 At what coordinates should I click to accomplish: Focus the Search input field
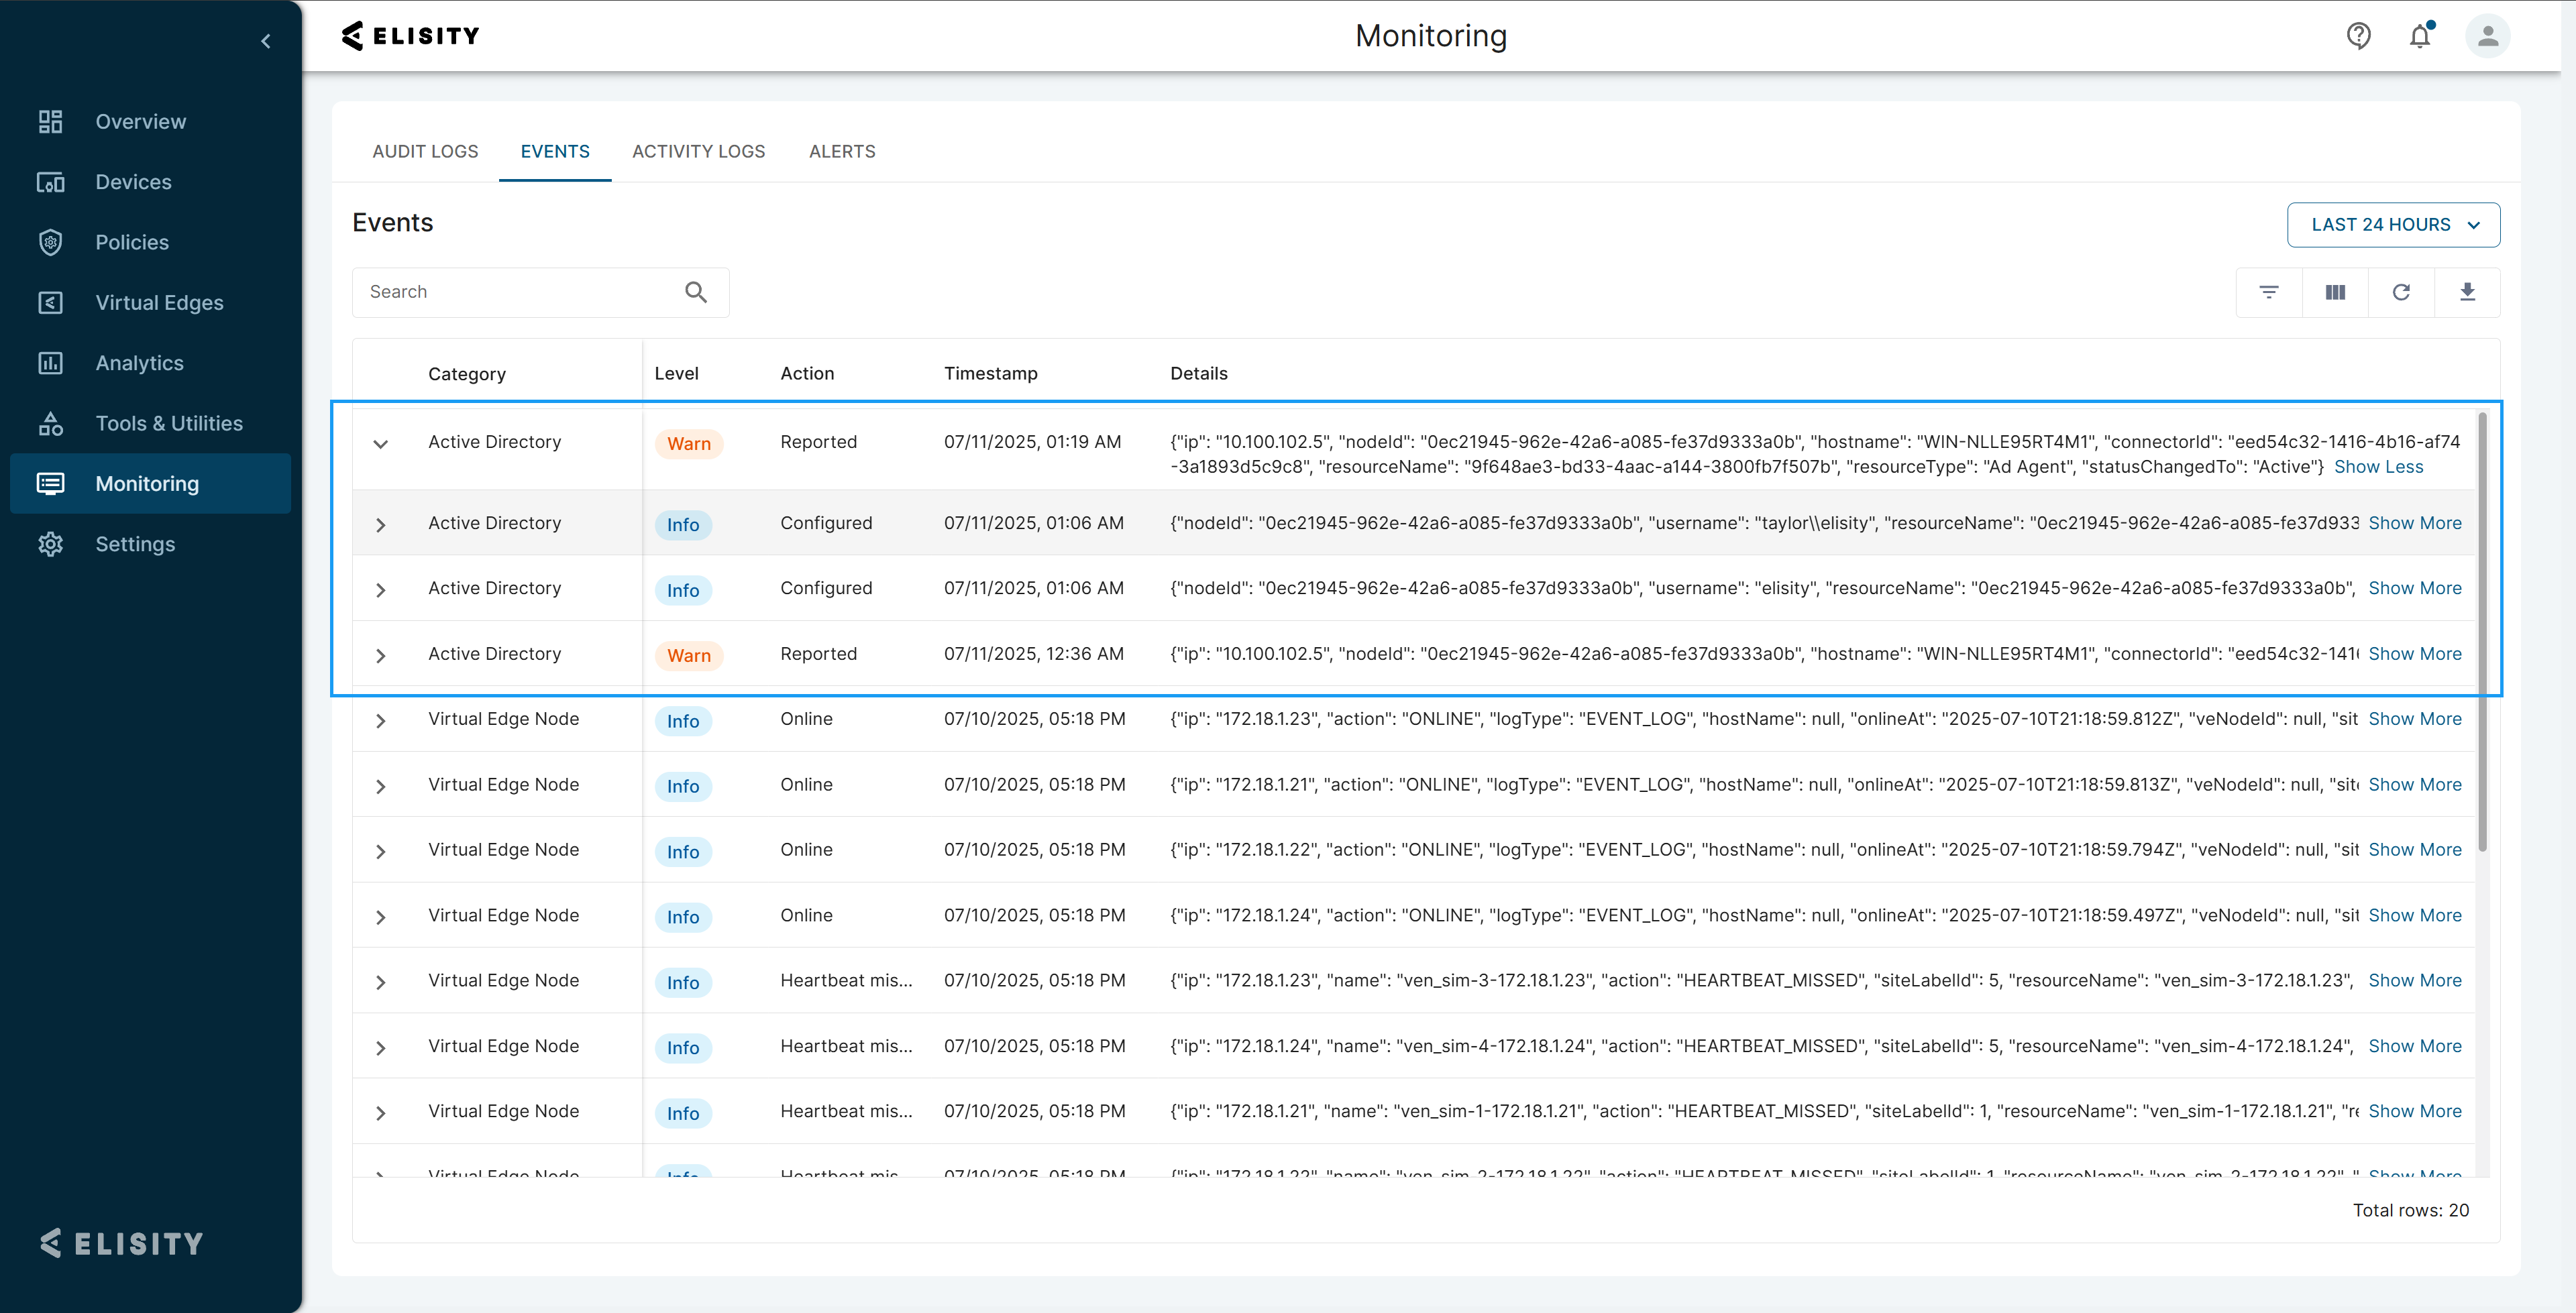[x=540, y=292]
